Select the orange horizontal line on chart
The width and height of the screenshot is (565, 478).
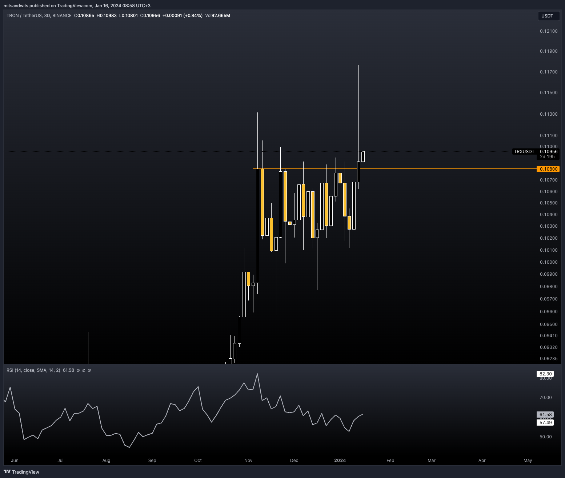point(394,169)
